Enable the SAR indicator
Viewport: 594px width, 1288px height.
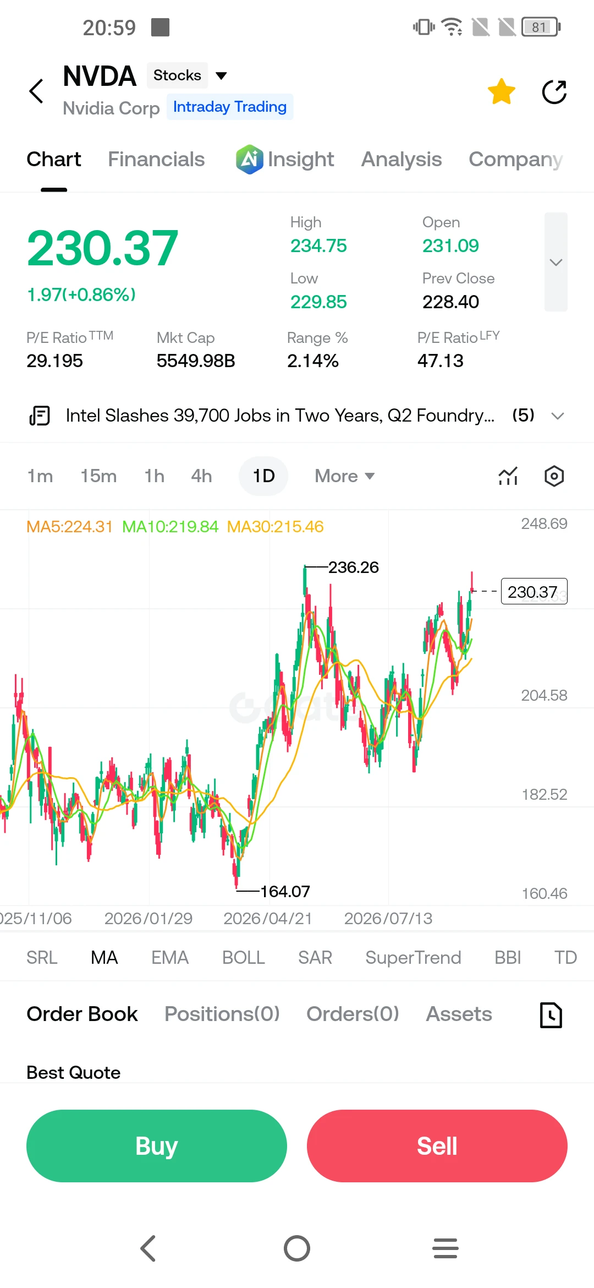coord(315,958)
